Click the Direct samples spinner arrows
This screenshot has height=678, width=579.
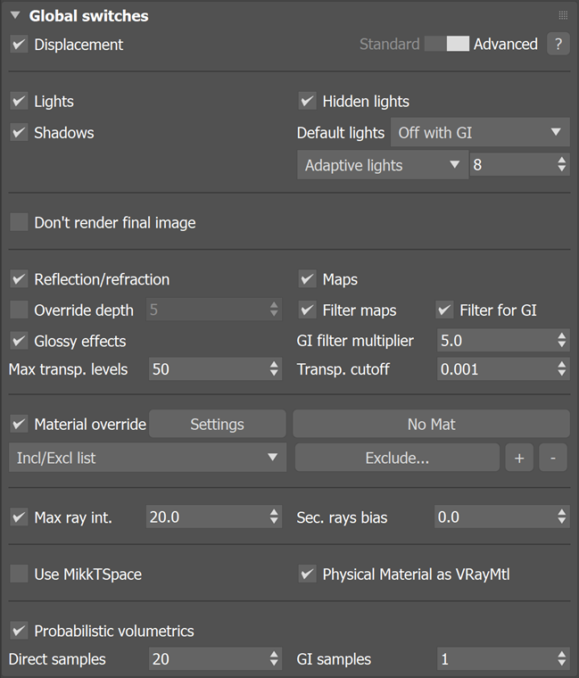coord(274,659)
